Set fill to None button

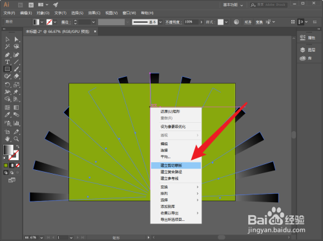click(x=18, y=165)
